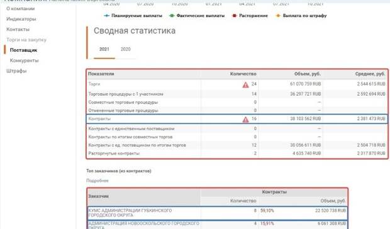
Task: Click Контракты по итогам совместных торгов row
Action: click(237, 137)
